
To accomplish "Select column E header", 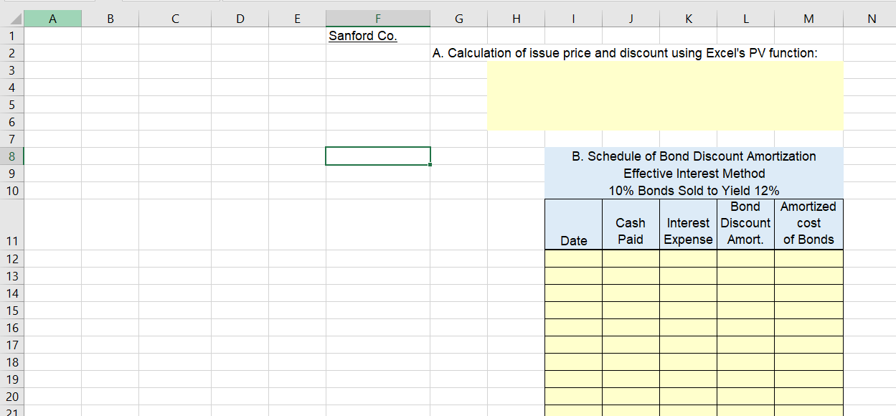I will pyautogui.click(x=297, y=19).
